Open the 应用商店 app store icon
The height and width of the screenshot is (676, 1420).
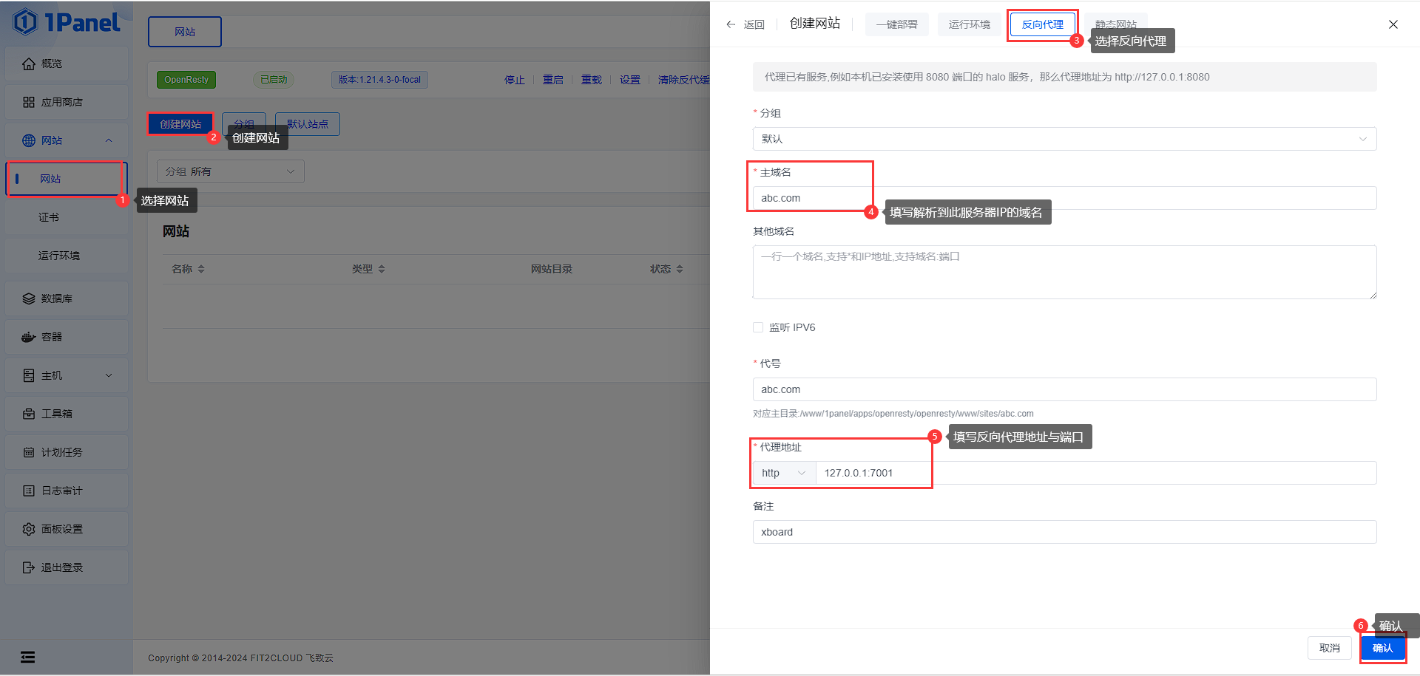(x=28, y=102)
